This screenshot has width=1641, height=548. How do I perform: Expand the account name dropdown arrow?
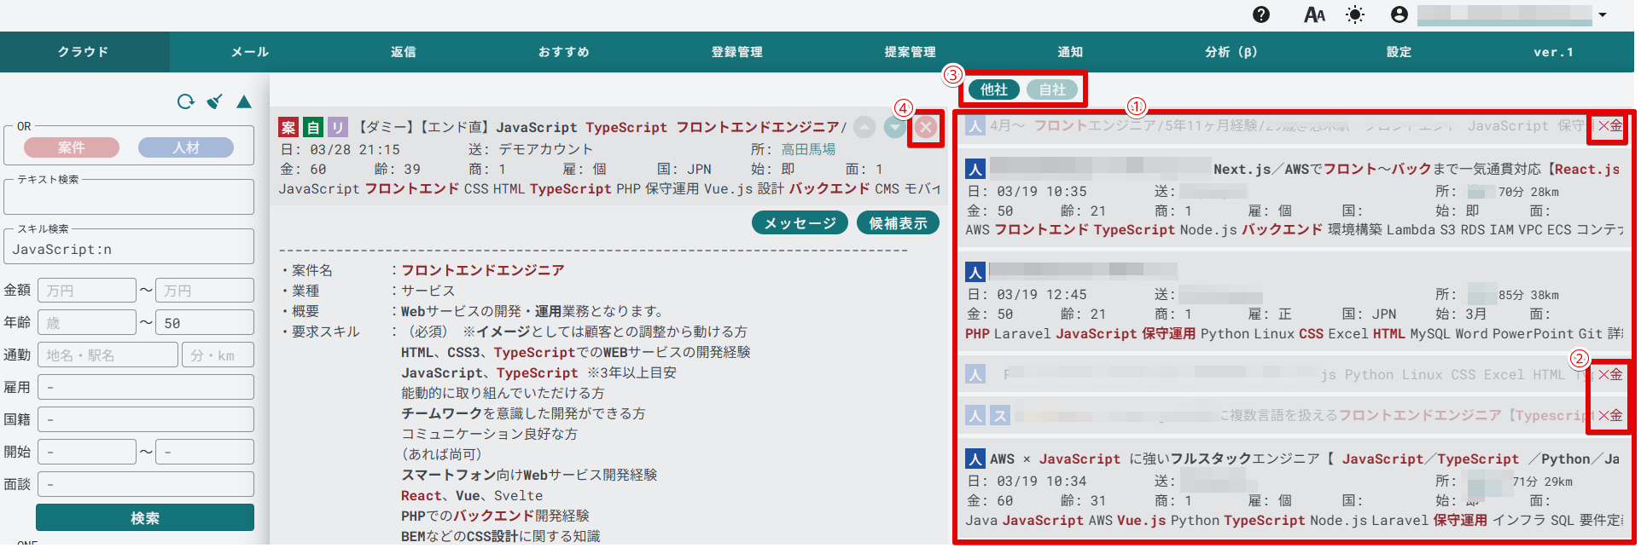click(1603, 14)
